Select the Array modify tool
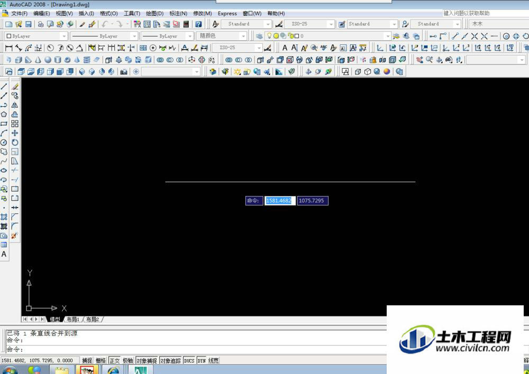Image resolution: width=529 pixels, height=374 pixels. point(15,124)
